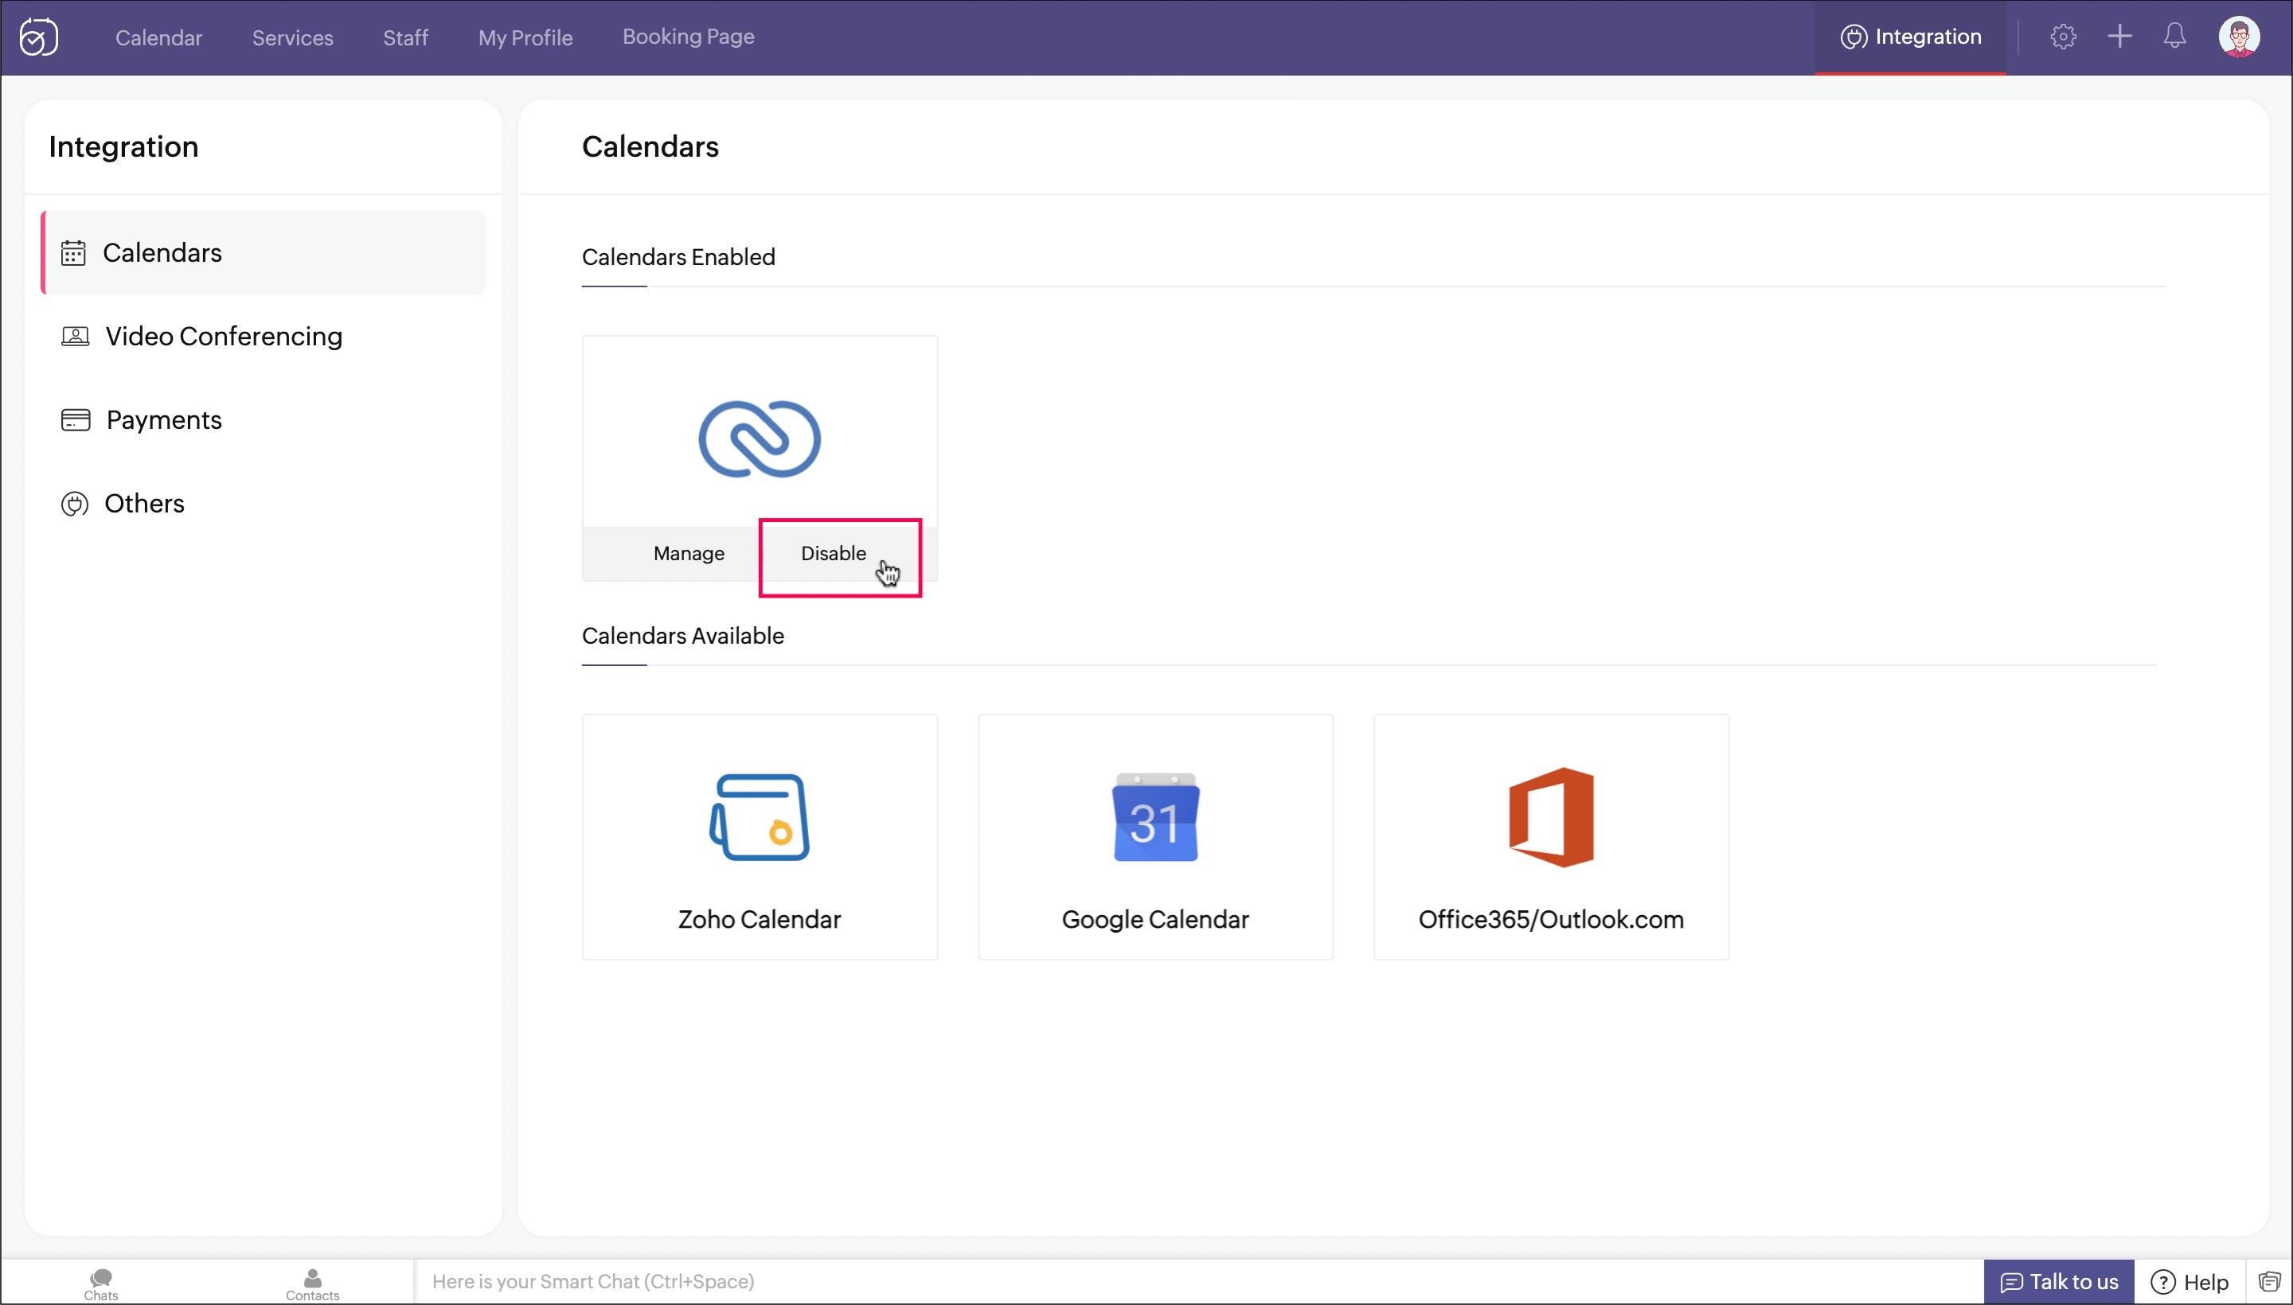This screenshot has width=2293, height=1305.
Task: Focus the Smart Chat input field
Action: [1197, 1282]
